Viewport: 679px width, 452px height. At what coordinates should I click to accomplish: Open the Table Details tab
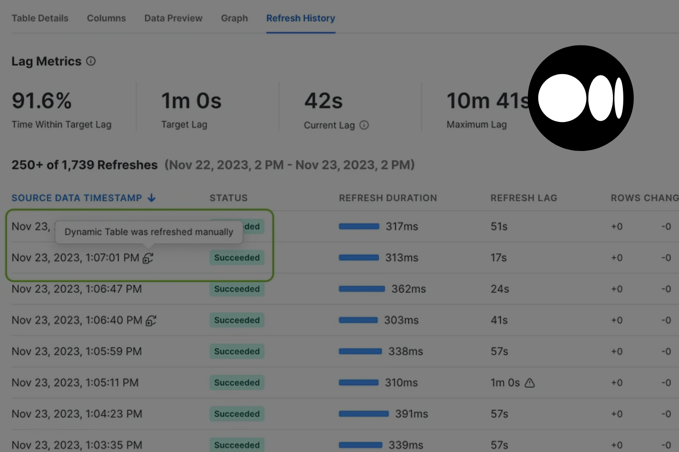tap(40, 18)
